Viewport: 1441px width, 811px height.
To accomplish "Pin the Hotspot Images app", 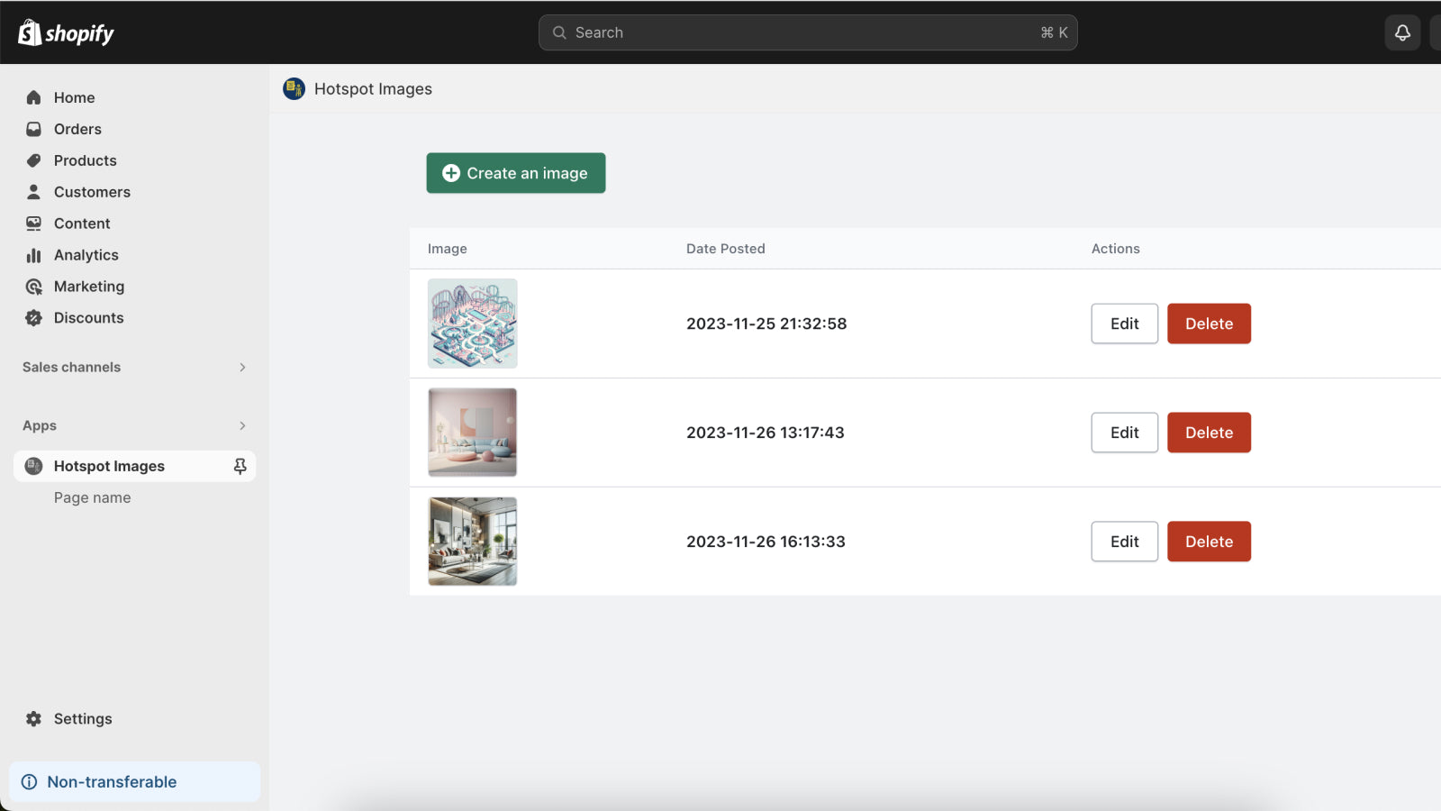I will pos(240,466).
